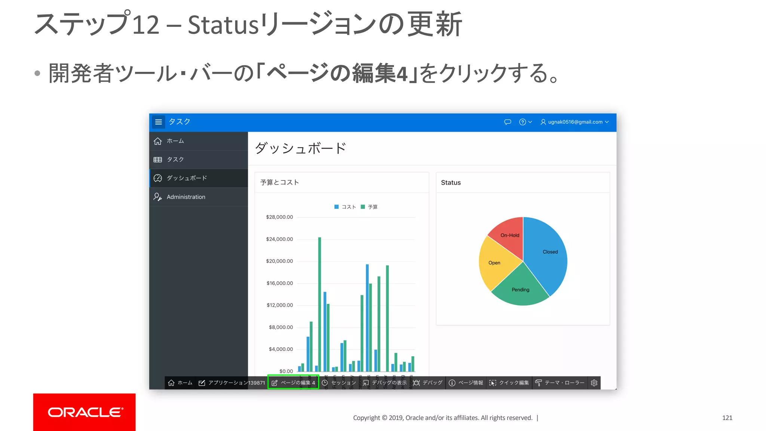Click the gauge icon beside ダッシュボード
This screenshot has height=431, width=766.
click(158, 178)
